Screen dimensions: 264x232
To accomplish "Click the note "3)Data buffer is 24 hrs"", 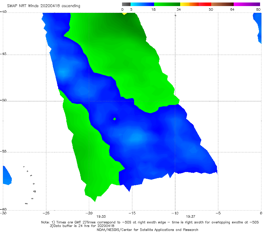I will pos(82,226).
